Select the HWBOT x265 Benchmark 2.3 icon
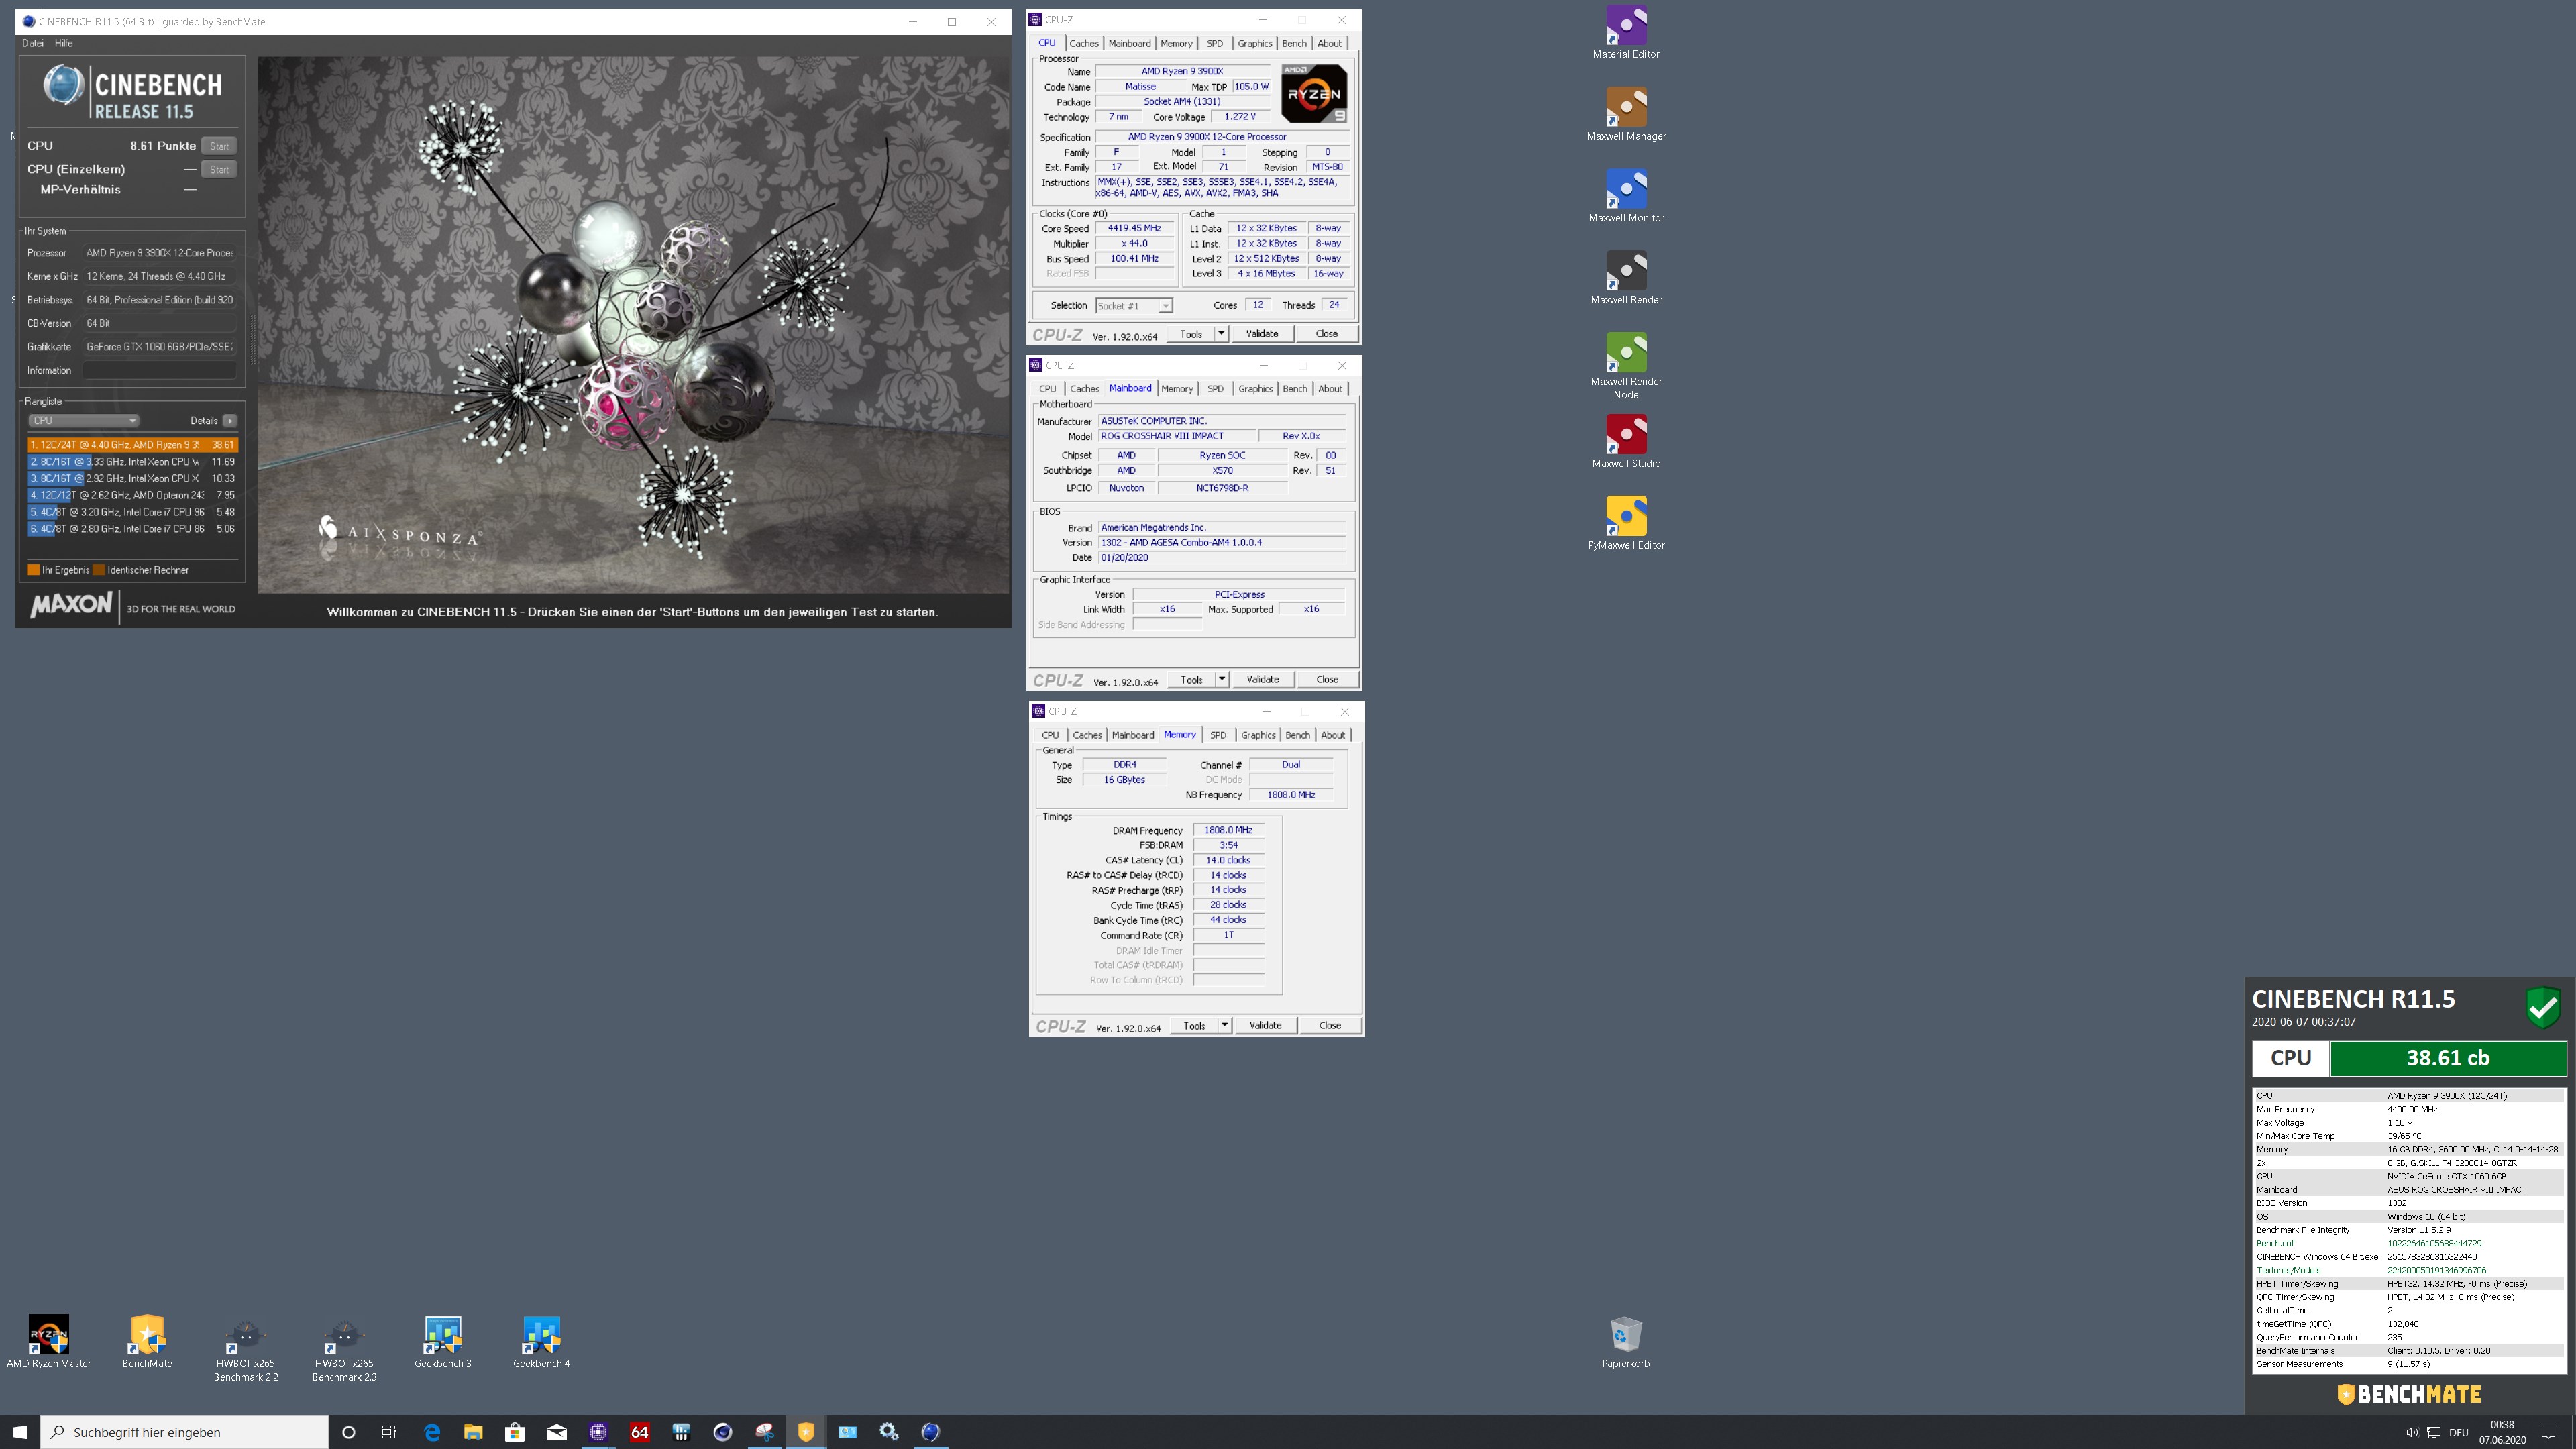This screenshot has width=2576, height=1449. pos(344,1349)
